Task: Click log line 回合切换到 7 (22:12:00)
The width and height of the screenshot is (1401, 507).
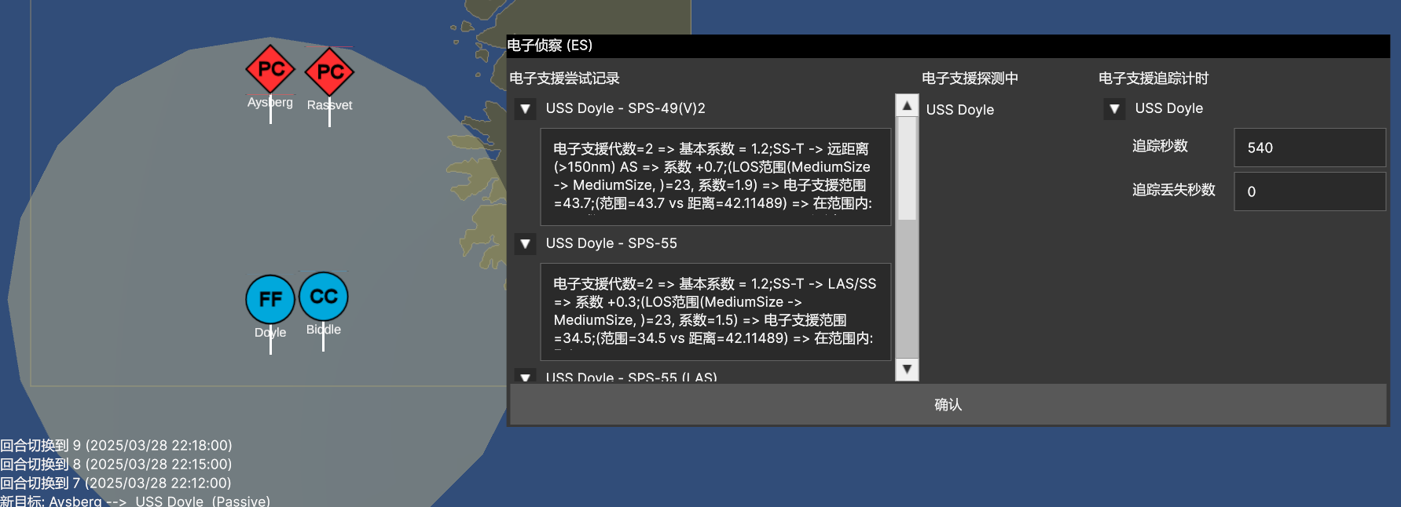Action: click(116, 483)
